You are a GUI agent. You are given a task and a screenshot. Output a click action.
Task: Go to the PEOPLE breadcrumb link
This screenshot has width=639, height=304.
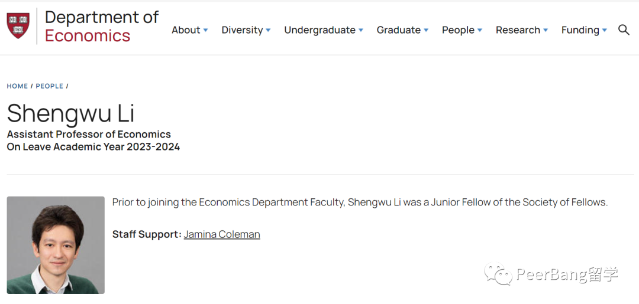coord(49,86)
